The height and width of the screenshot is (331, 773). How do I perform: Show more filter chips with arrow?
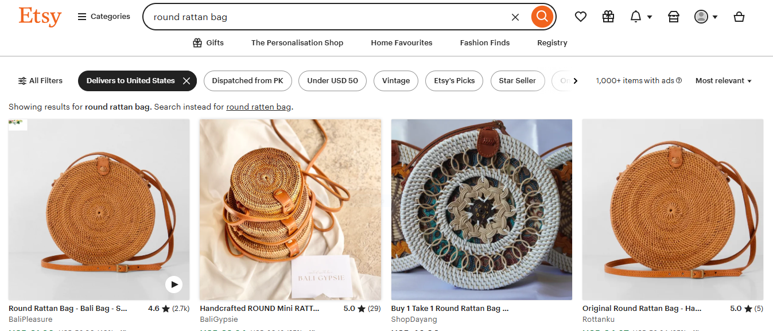coord(575,81)
